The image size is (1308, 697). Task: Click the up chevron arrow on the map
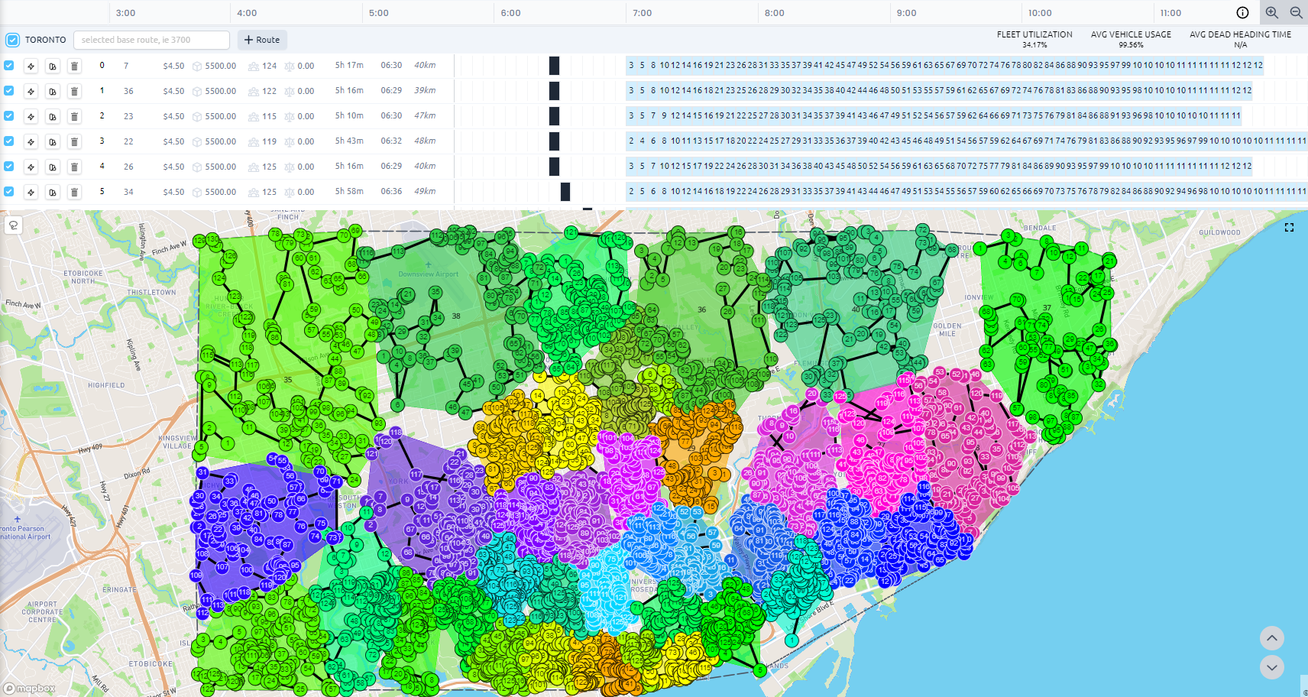point(1272,638)
